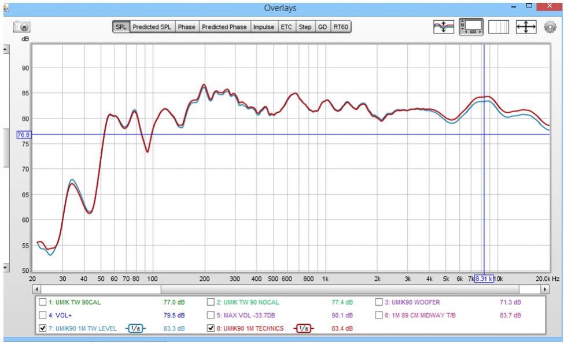564x345 pixels.
Task: Select the Step tab
Action: pyautogui.click(x=305, y=27)
